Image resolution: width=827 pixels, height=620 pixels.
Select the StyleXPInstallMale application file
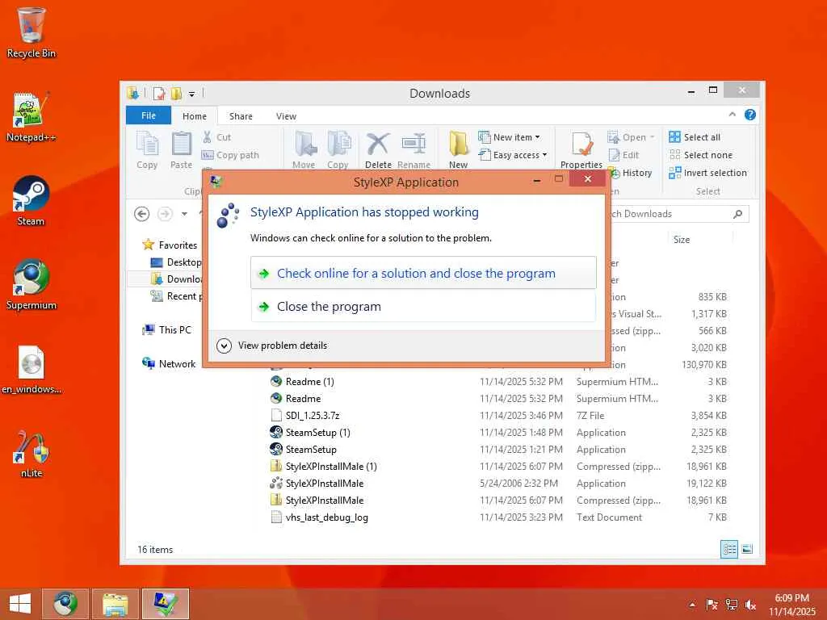(325, 484)
